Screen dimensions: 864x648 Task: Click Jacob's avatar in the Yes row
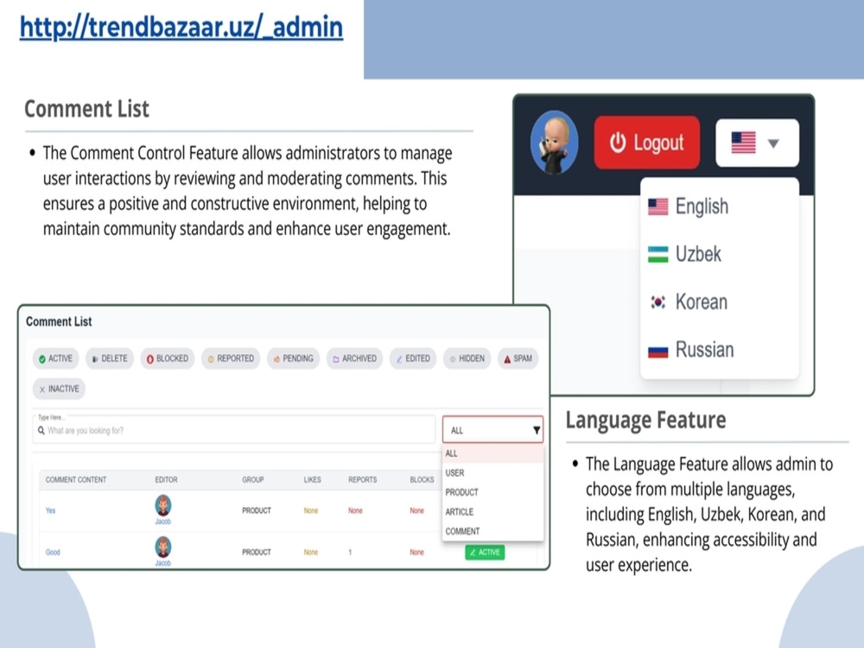(x=163, y=505)
